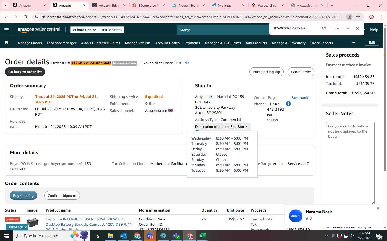Open Manage SAFE-T Claims

click(x=223, y=43)
